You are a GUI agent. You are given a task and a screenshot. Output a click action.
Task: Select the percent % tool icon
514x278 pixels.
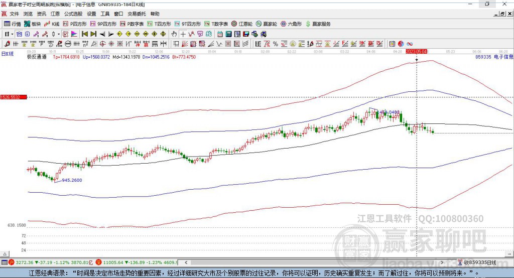276,44
